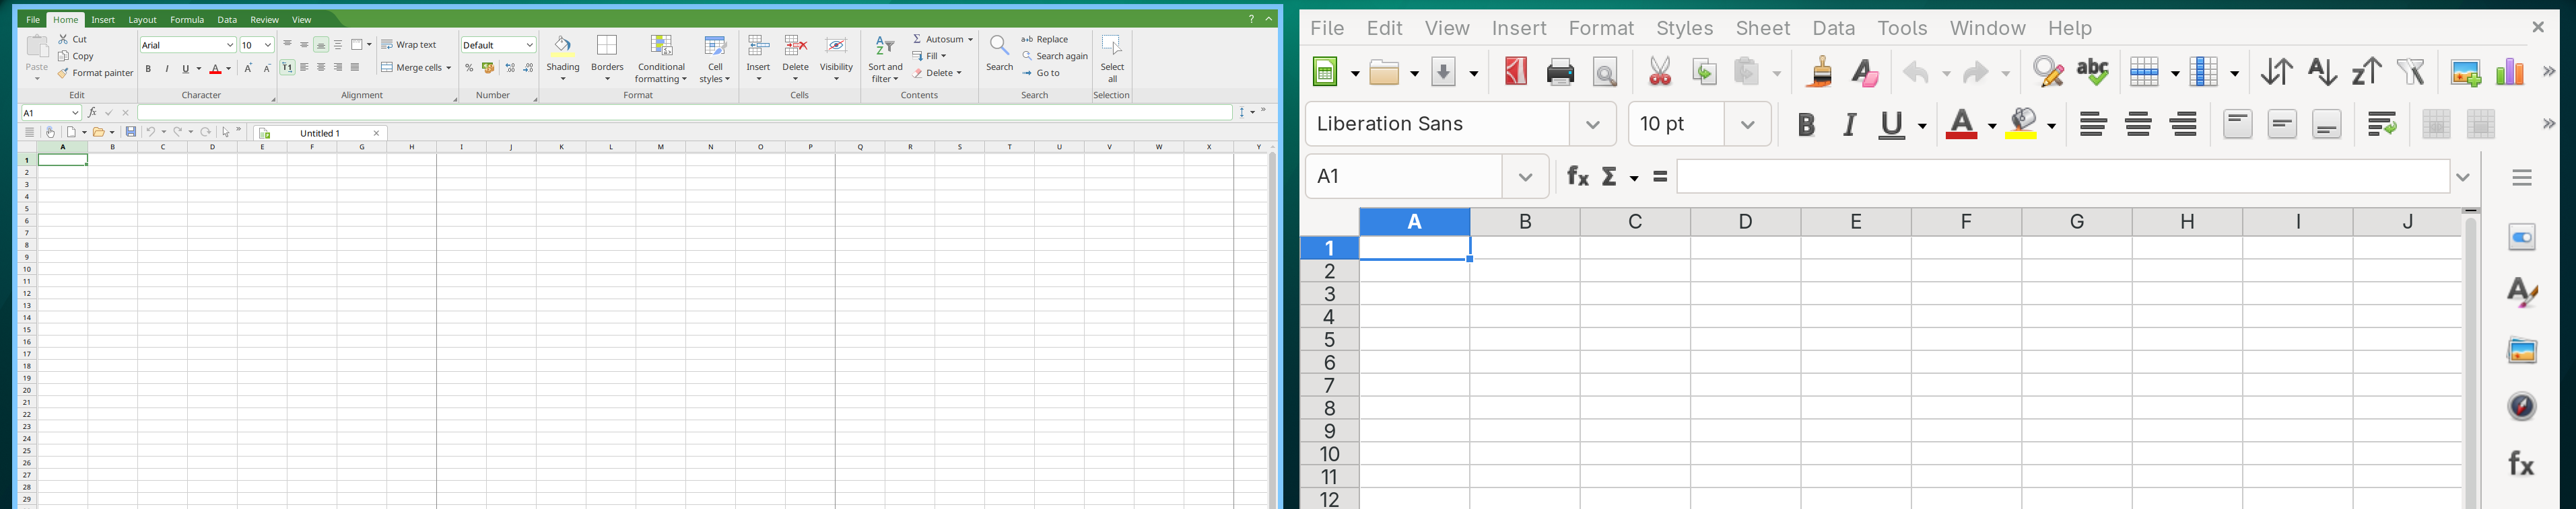Click the Cut scissors icon in LibreOffice toolbar
The width and height of the screenshot is (2576, 509).
[1659, 72]
